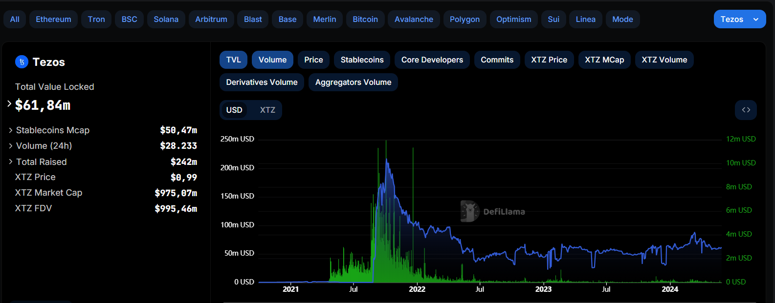Open the Linea chain link
Viewport: 775px width, 303px height.
[585, 19]
